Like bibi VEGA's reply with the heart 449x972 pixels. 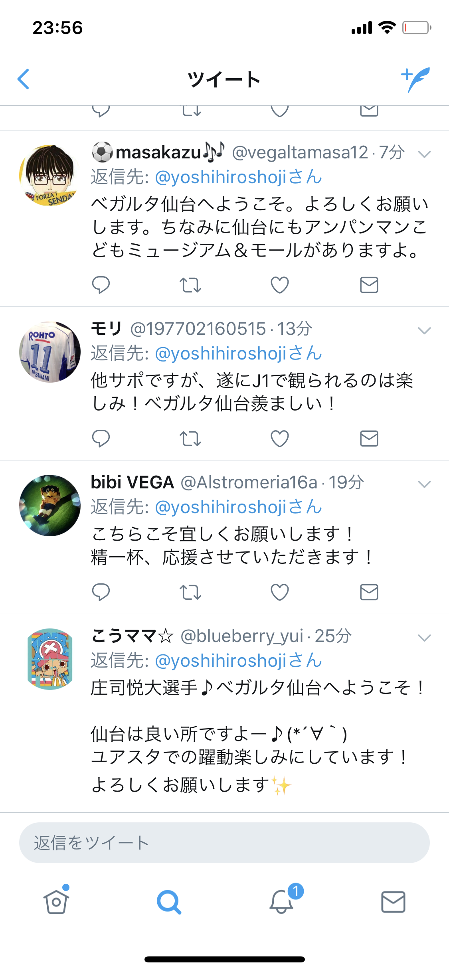(279, 592)
